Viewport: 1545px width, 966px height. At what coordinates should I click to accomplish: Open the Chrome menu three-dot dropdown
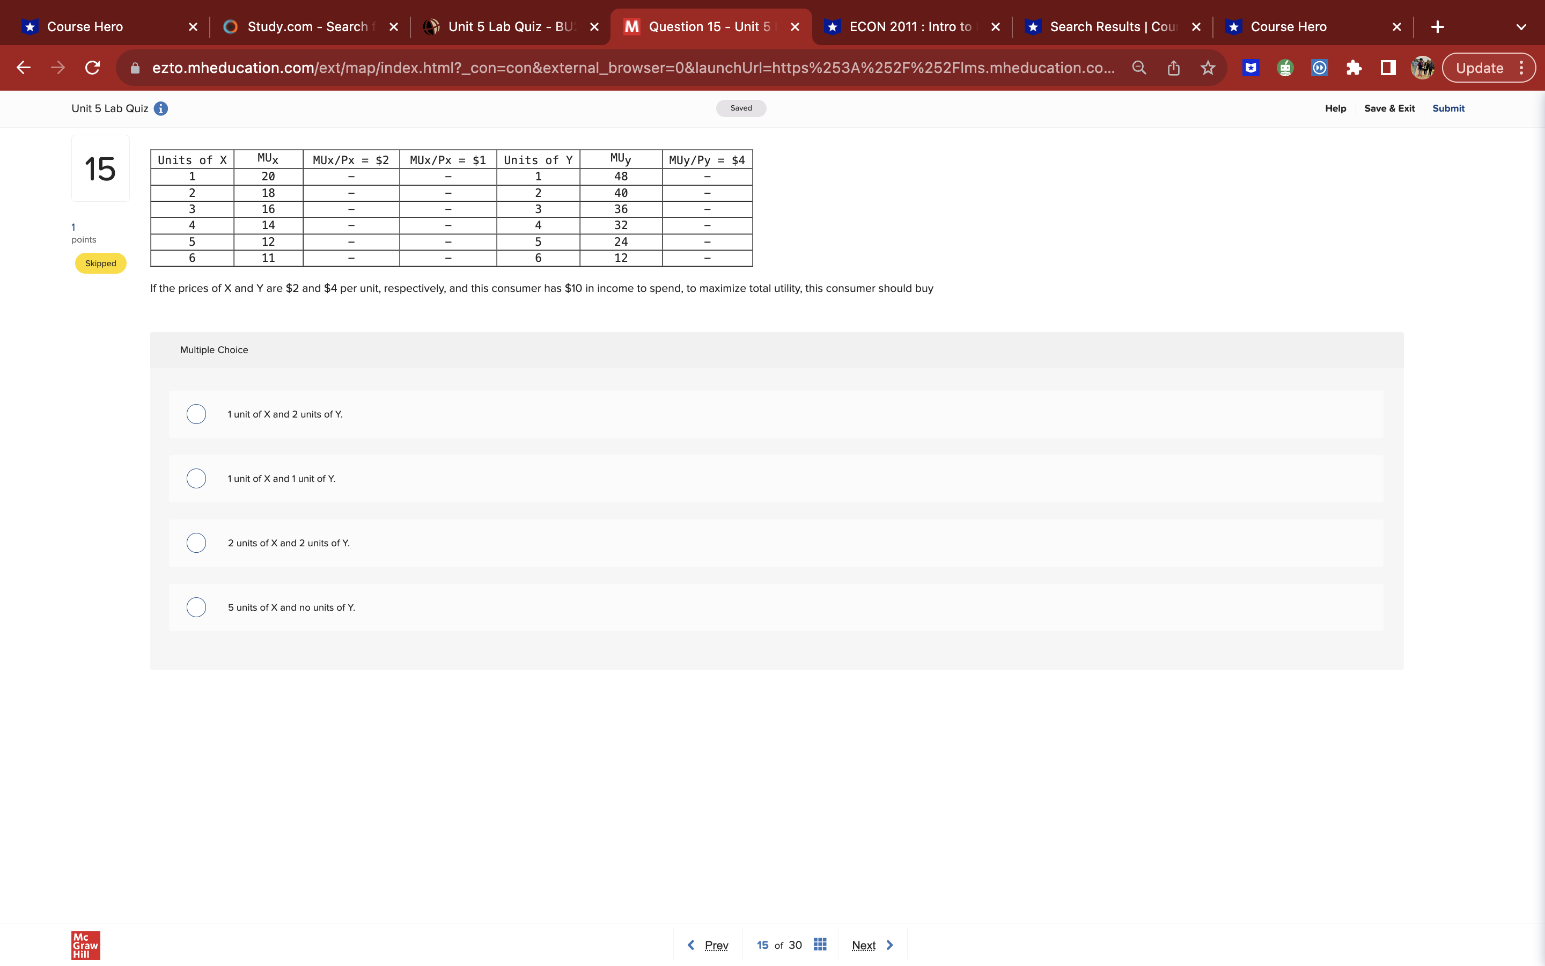(1522, 68)
